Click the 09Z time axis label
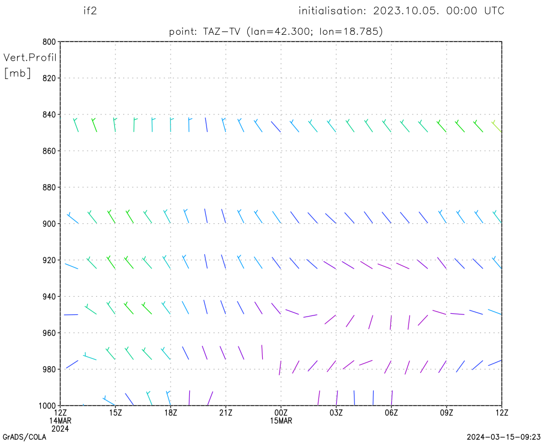The width and height of the screenshot is (552, 442). click(447, 412)
